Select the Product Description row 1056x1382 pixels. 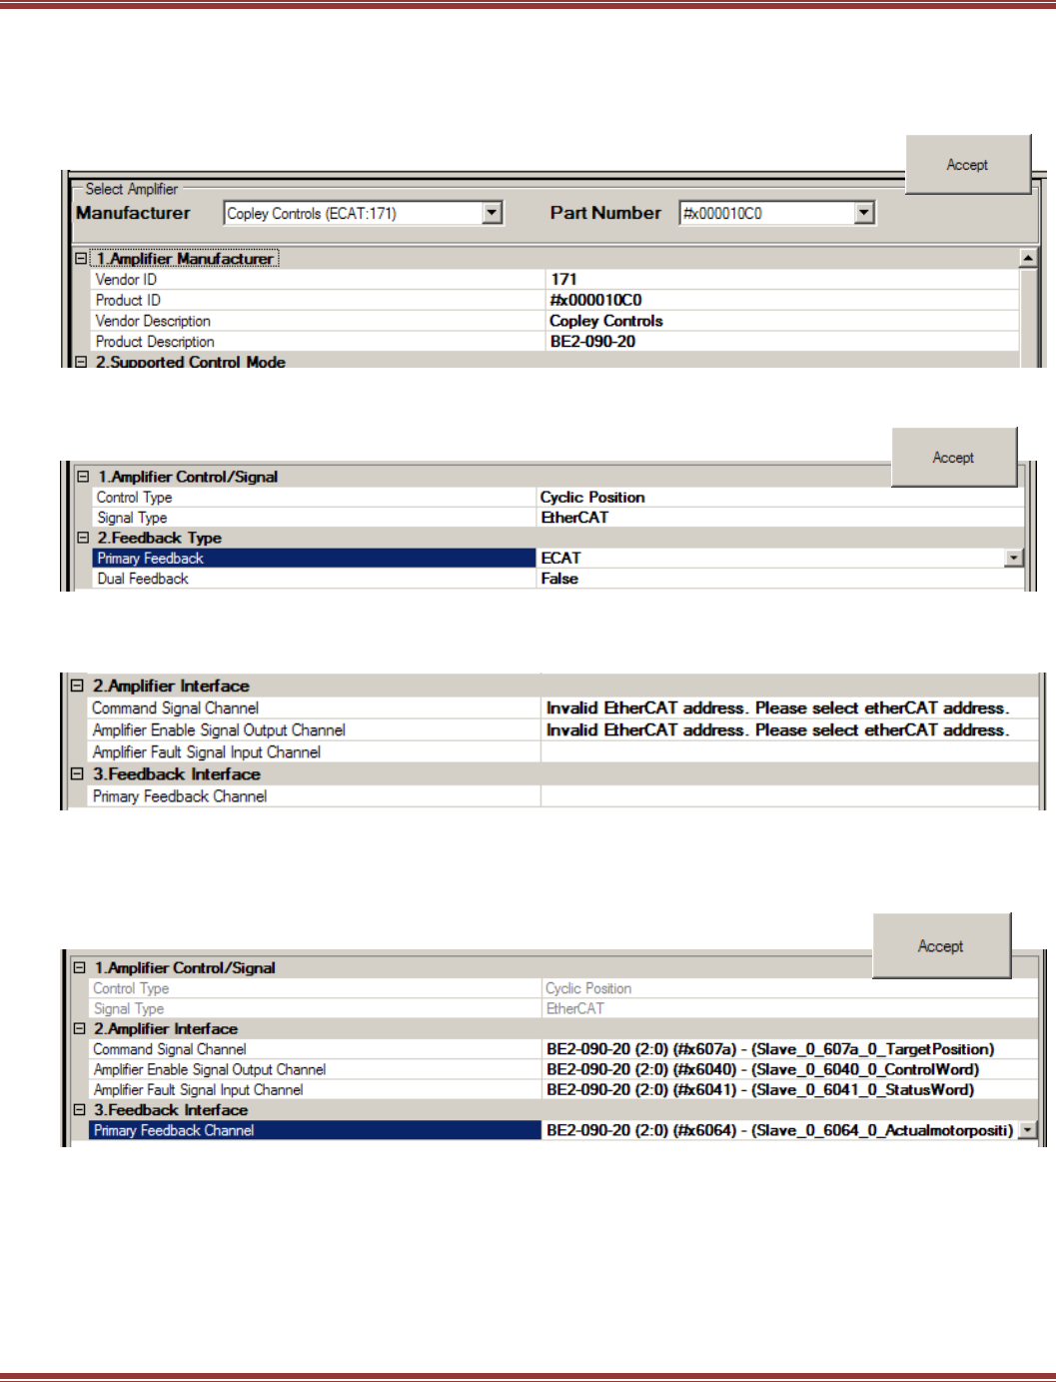click(553, 341)
